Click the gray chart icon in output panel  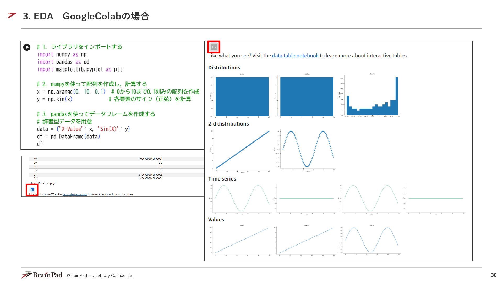tap(214, 47)
